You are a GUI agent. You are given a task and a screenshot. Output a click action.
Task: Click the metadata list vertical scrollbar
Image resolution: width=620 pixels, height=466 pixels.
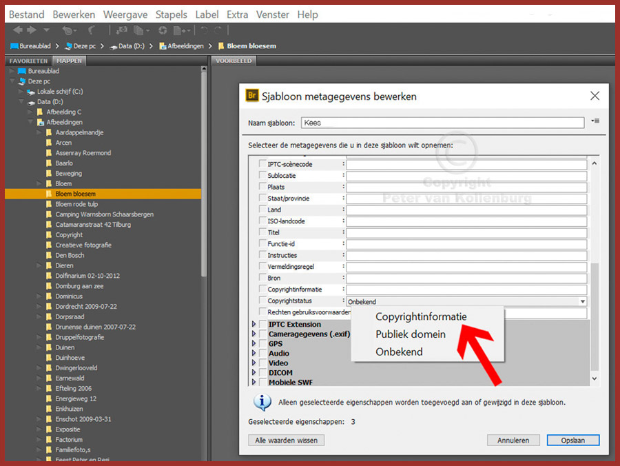[595, 316]
